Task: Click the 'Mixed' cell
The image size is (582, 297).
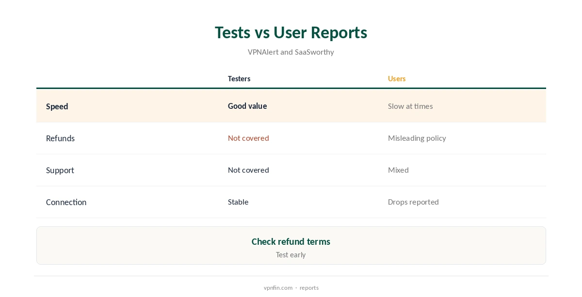Action: coord(398,170)
